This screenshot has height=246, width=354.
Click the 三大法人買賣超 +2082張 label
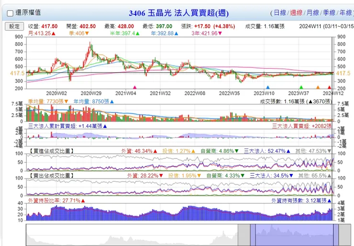[x=302, y=126]
